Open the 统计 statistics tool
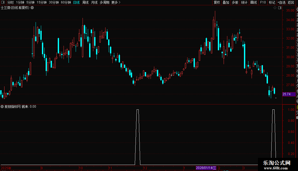This screenshot has height=171, width=298. click(x=244, y=2)
